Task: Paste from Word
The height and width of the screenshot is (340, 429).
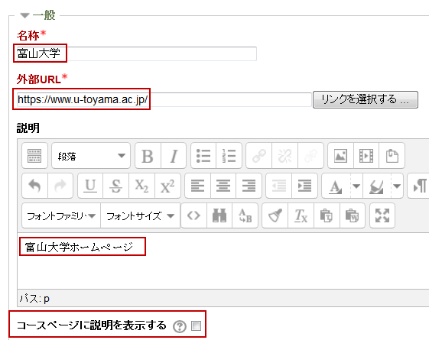Action: tap(353, 215)
